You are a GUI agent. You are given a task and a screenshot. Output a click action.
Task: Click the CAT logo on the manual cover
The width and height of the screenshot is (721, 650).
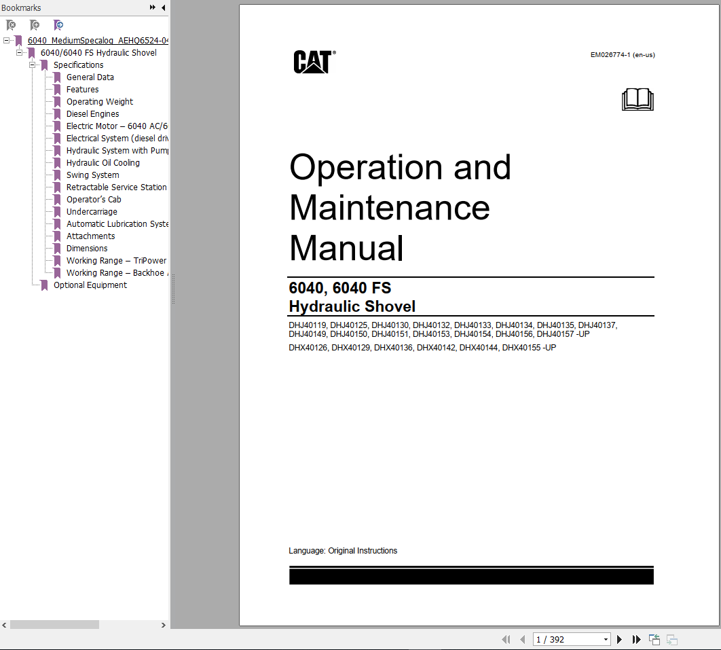(x=314, y=62)
